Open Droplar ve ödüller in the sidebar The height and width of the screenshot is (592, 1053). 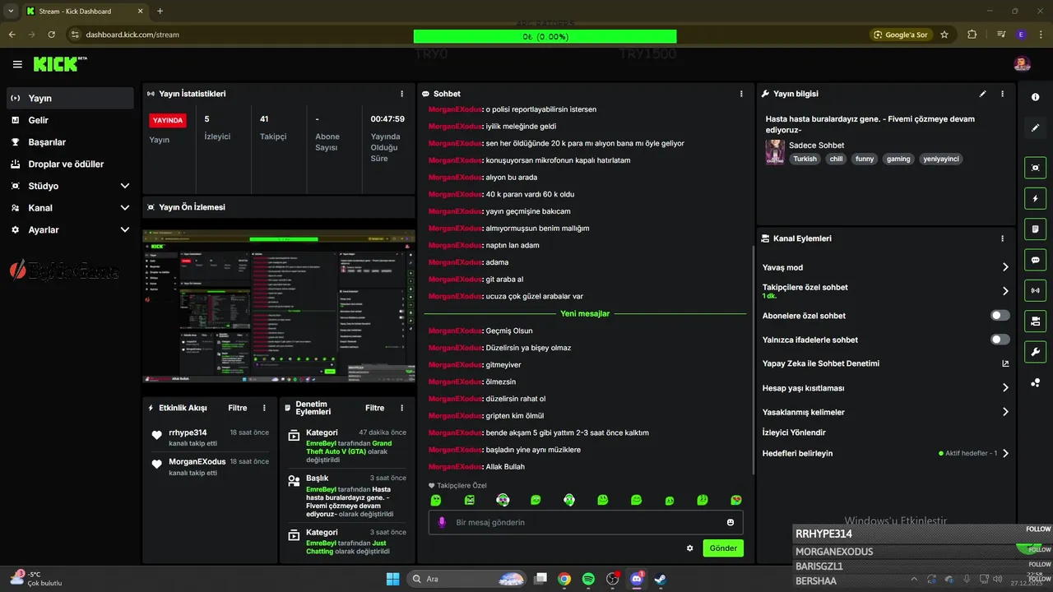(70, 164)
